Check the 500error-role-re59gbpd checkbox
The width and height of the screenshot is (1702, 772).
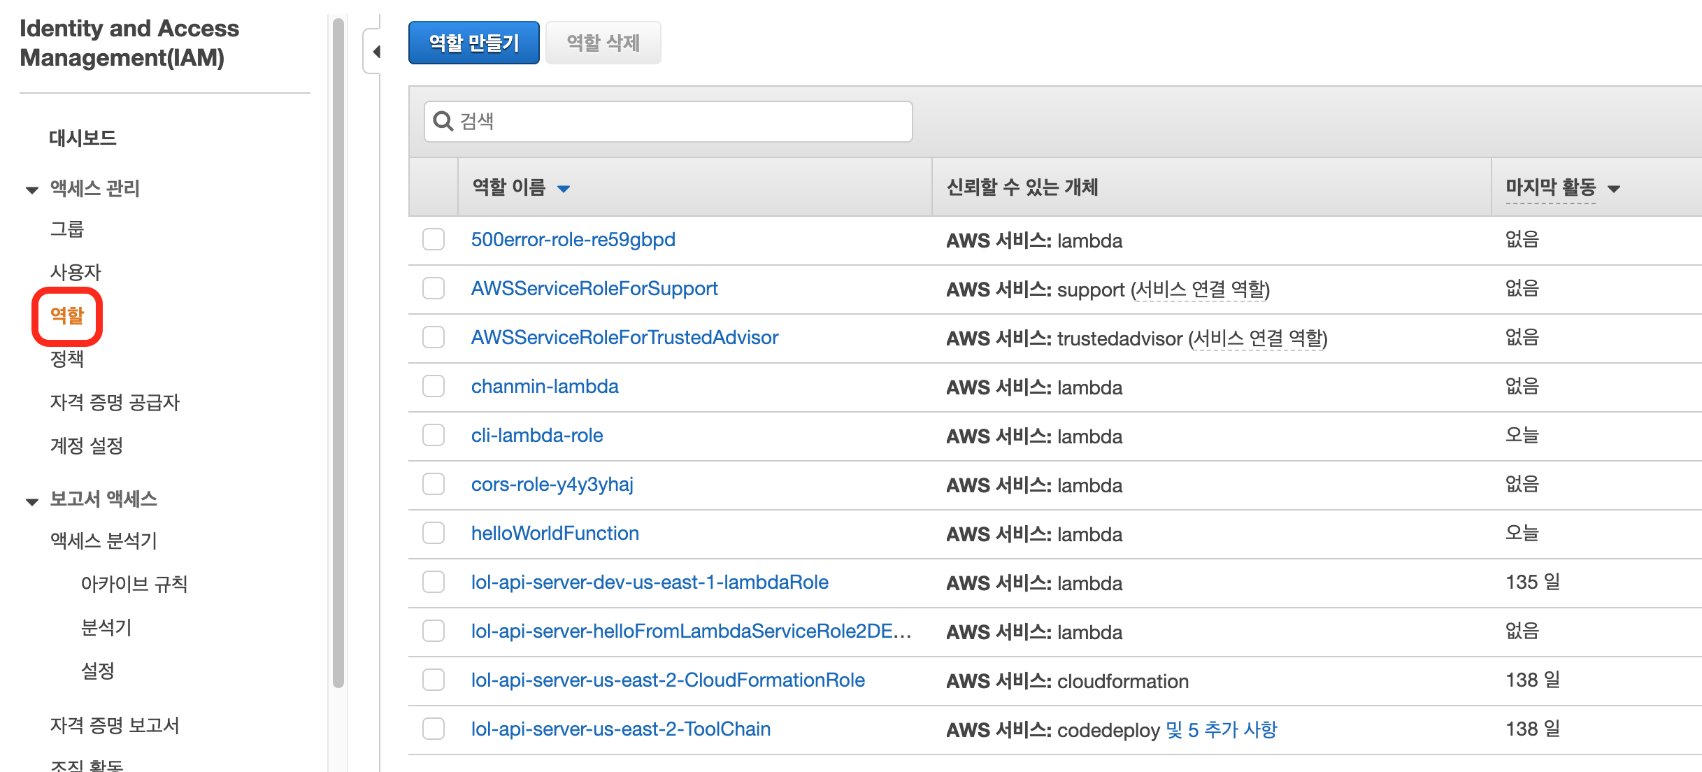pos(434,239)
